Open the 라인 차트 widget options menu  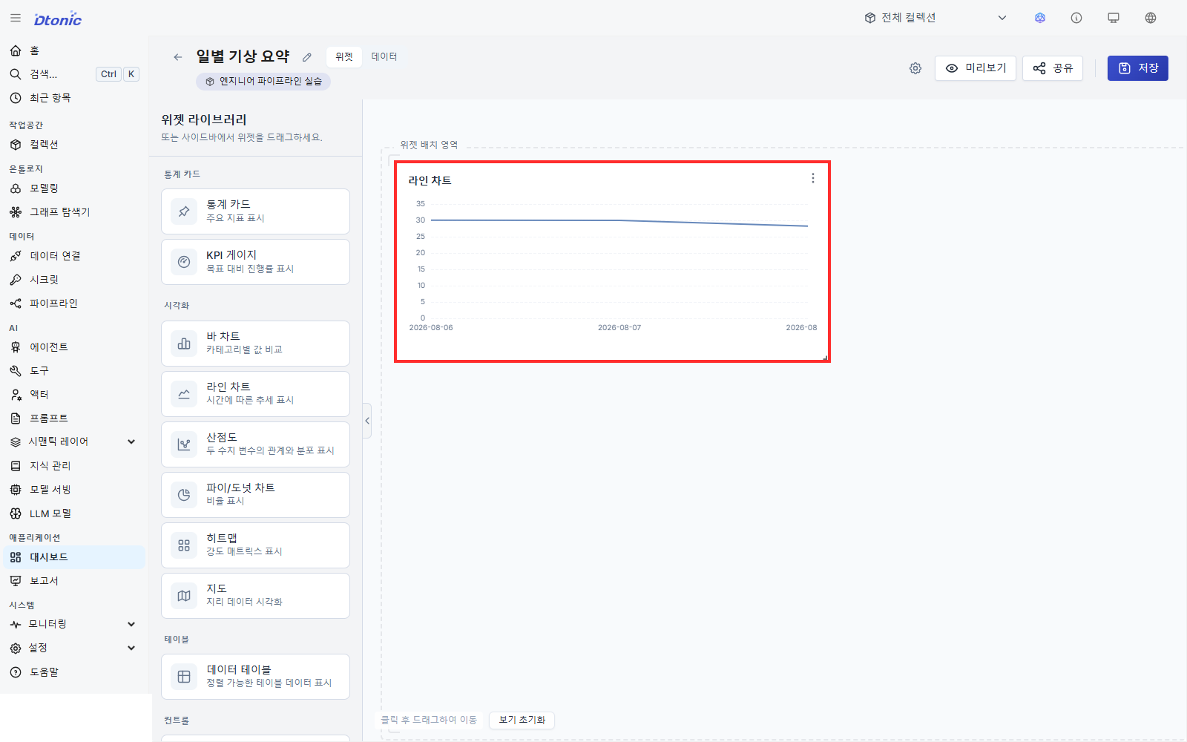[x=813, y=178]
